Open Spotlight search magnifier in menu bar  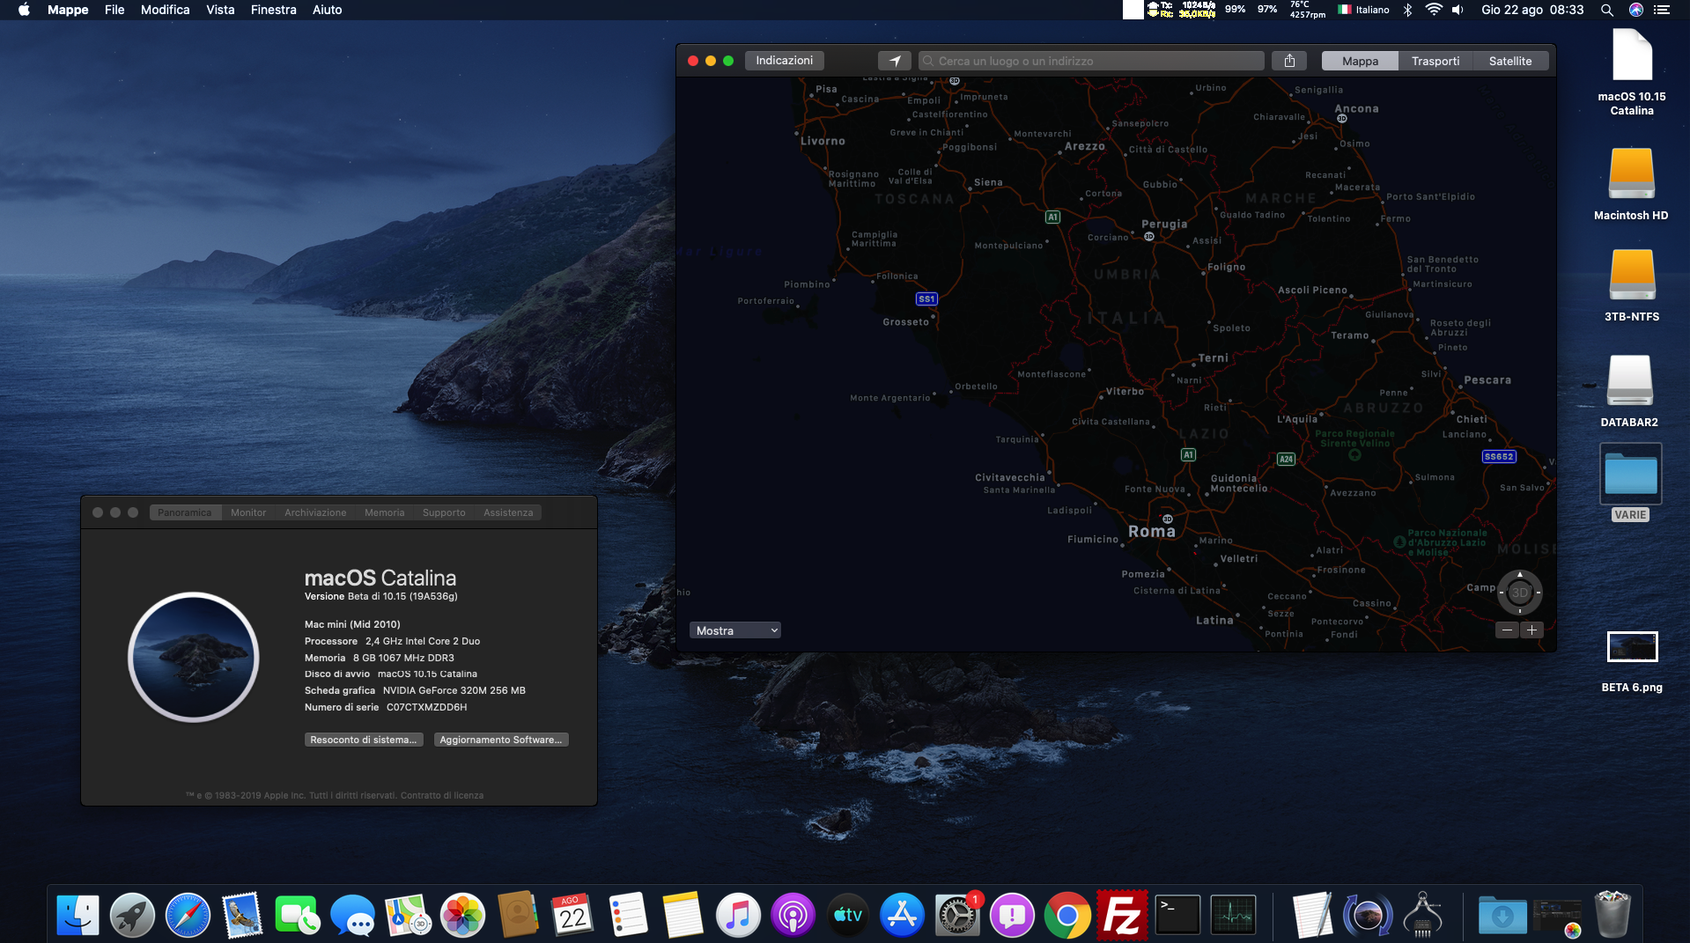(1607, 10)
